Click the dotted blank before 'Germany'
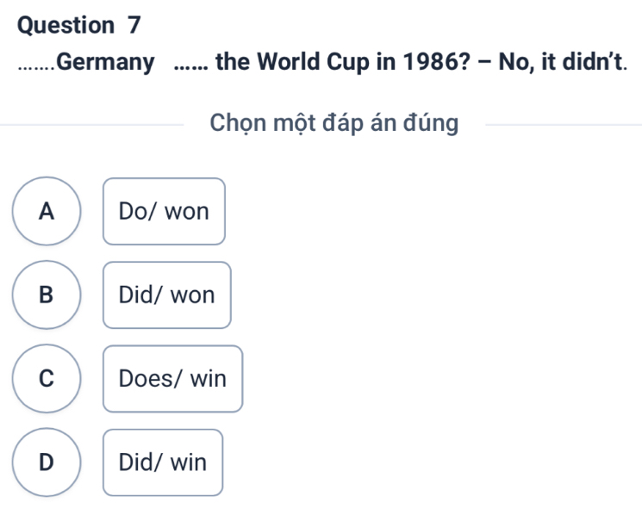 pos(38,64)
